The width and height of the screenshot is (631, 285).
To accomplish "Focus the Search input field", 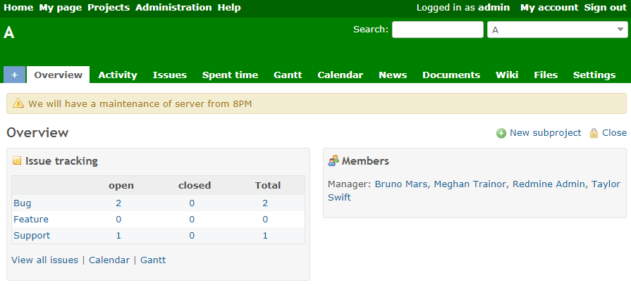I will point(437,30).
